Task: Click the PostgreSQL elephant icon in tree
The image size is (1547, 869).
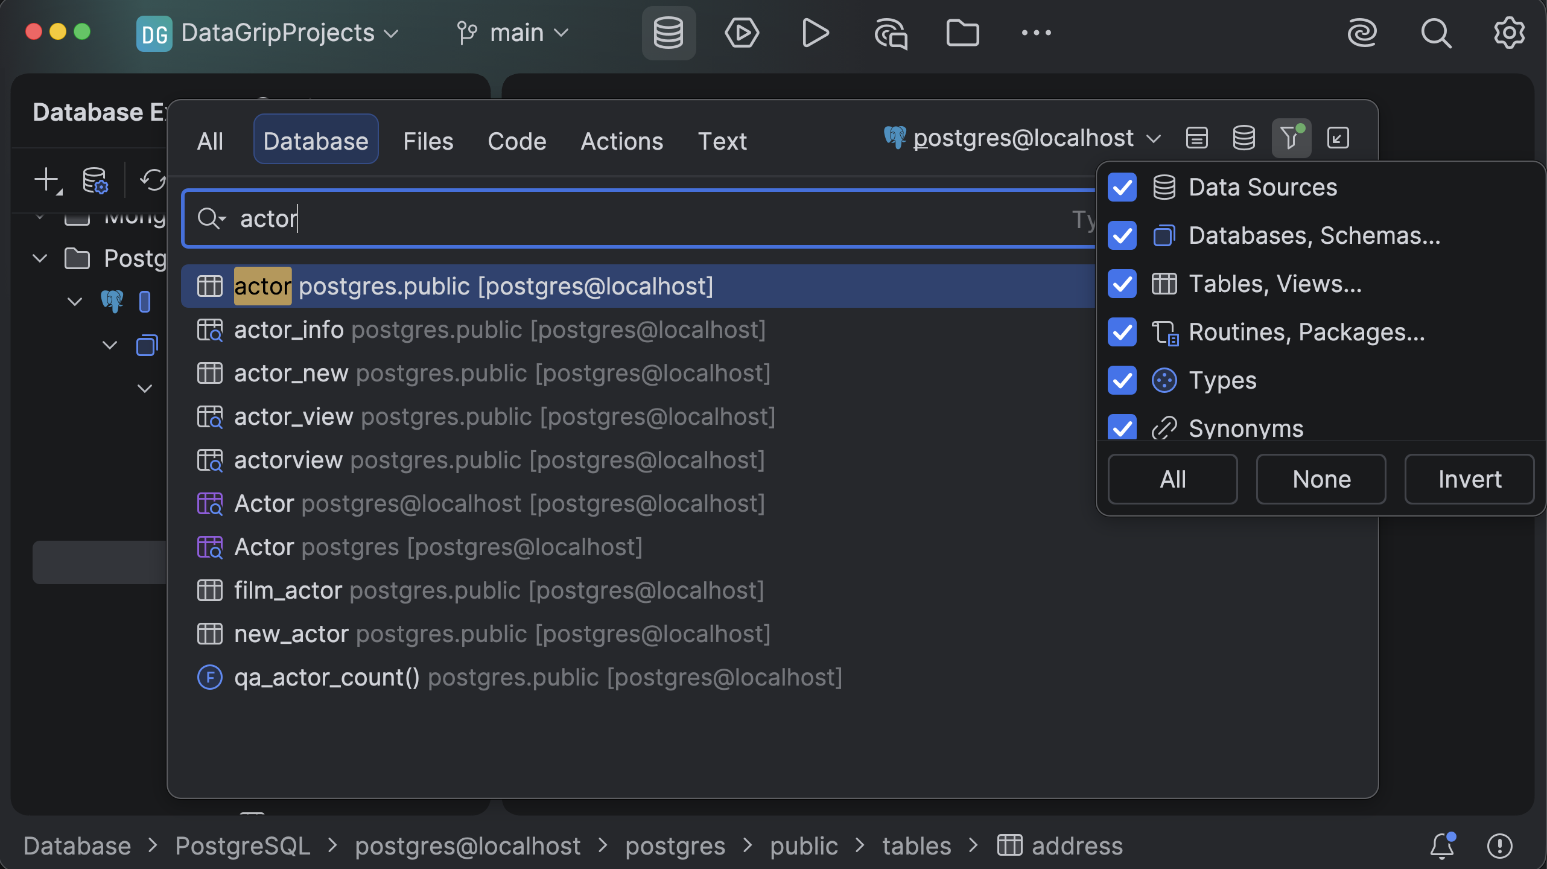Action: (x=112, y=301)
